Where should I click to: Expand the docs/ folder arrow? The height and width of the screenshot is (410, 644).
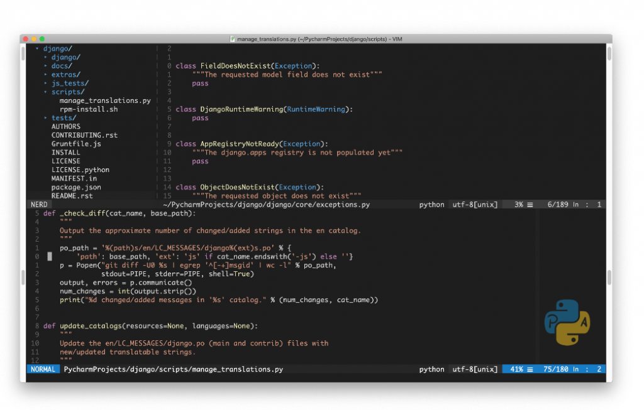click(x=45, y=65)
